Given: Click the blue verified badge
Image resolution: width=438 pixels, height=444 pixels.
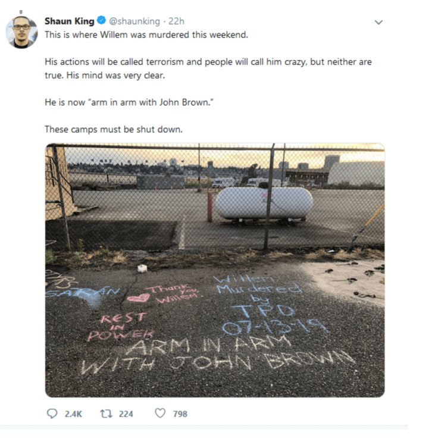Looking at the screenshot, I should point(101,21).
